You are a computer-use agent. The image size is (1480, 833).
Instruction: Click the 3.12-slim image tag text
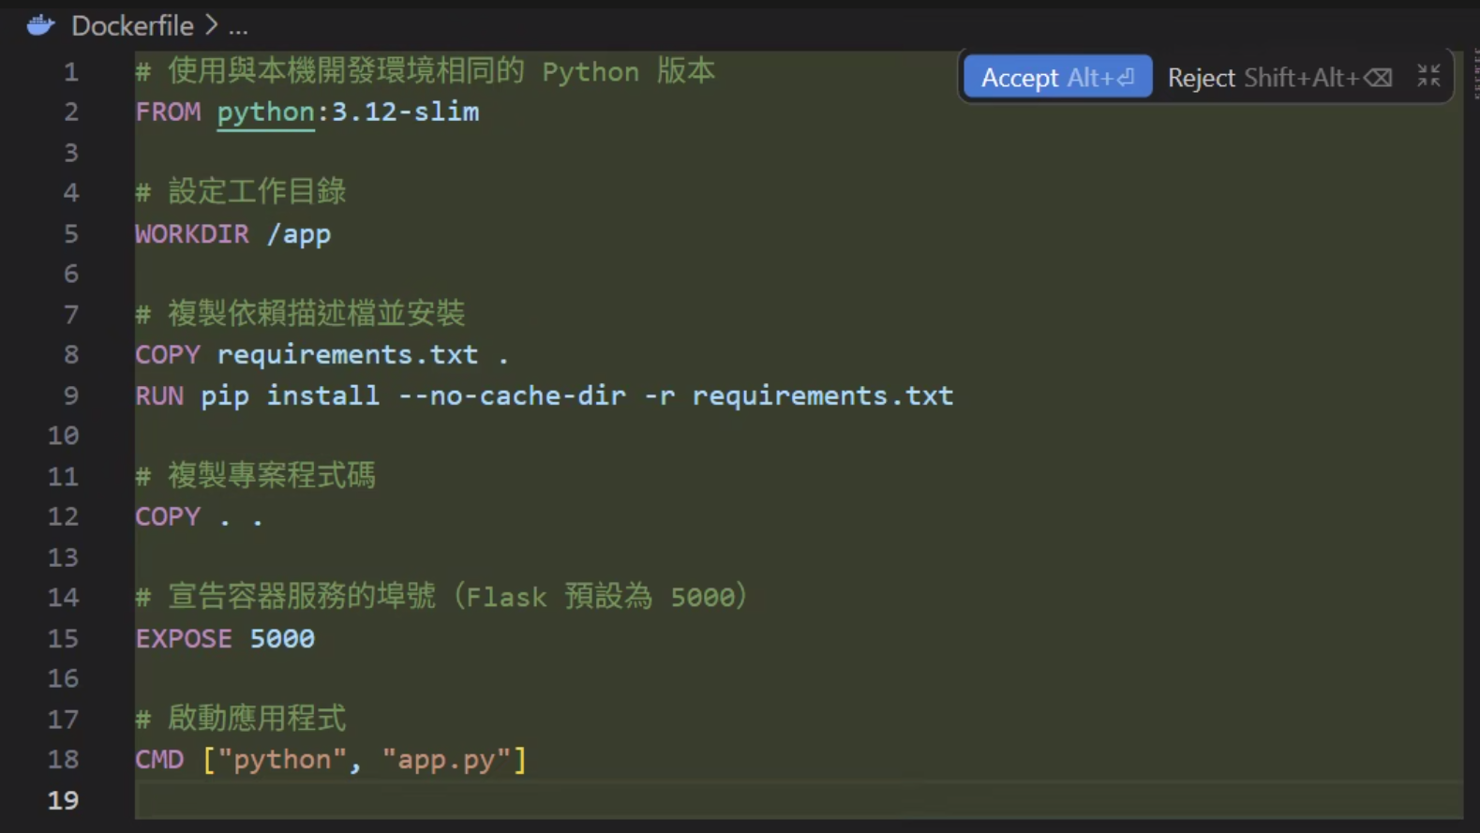(x=405, y=112)
